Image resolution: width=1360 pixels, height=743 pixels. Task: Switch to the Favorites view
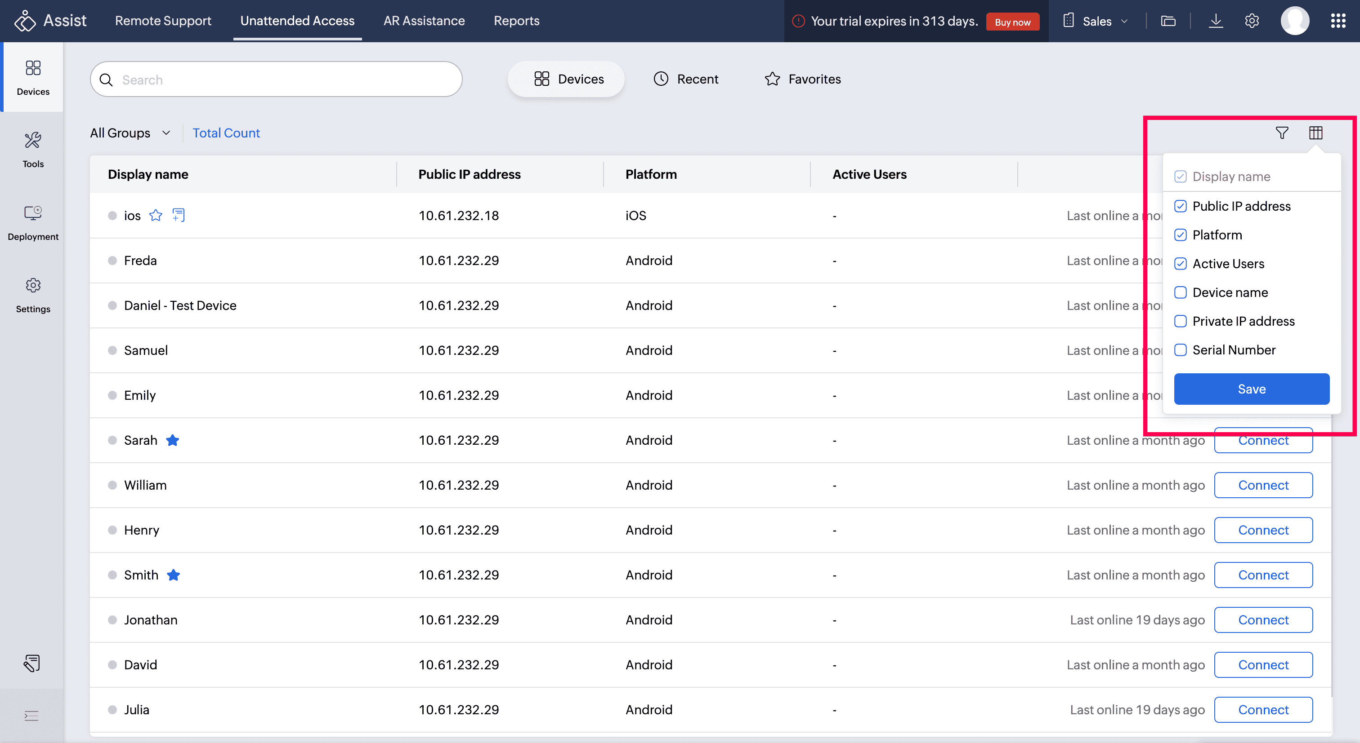coord(802,79)
